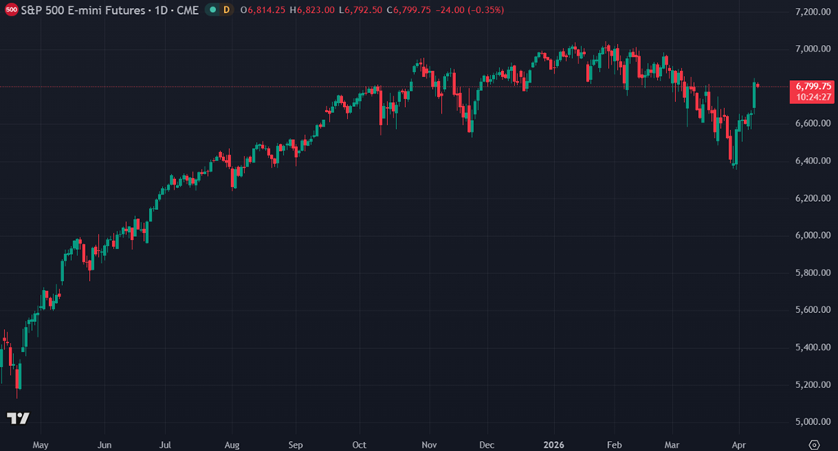Click the bar countdown timer 10:24:27
The image size is (838, 451).
click(x=811, y=96)
